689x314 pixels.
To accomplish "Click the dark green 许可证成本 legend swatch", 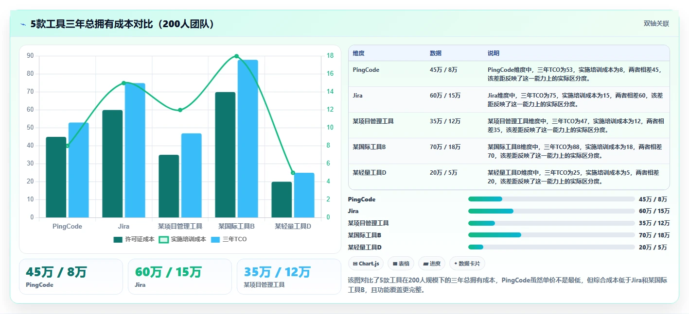I will (x=118, y=239).
